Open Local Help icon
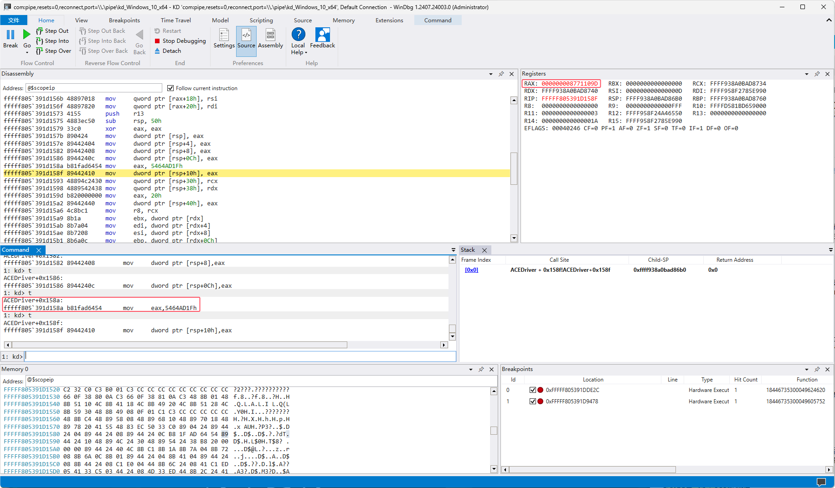835x488 pixels. (x=298, y=35)
